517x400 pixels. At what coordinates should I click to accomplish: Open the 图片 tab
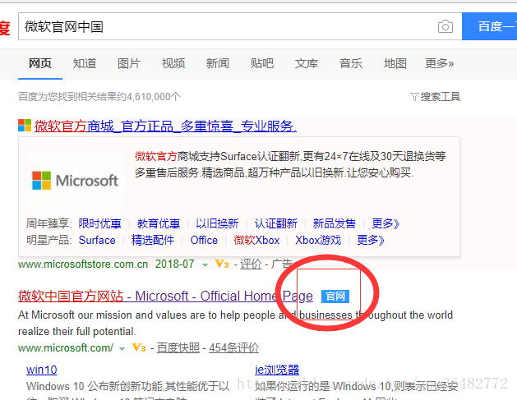[129, 63]
